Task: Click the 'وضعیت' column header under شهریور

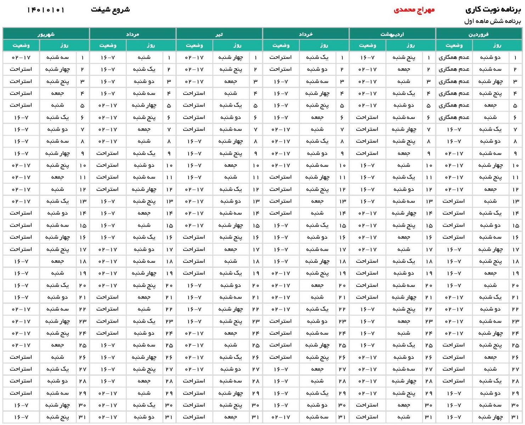Action: [21, 45]
